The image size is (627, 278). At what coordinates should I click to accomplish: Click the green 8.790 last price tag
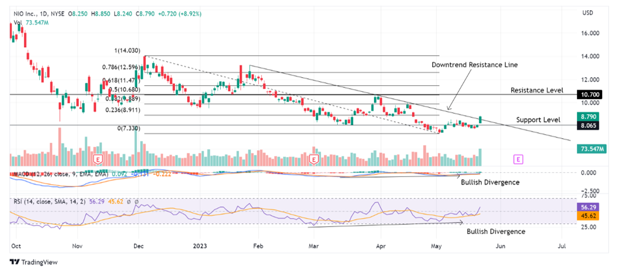click(x=587, y=117)
